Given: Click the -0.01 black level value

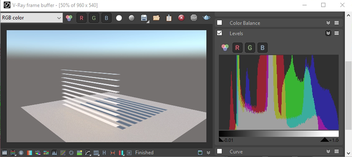Looking at the screenshot, I should click(228, 140).
